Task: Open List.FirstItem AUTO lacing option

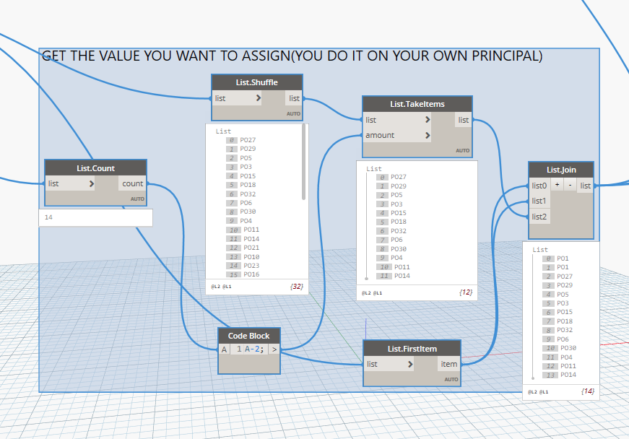Action: 451,379
